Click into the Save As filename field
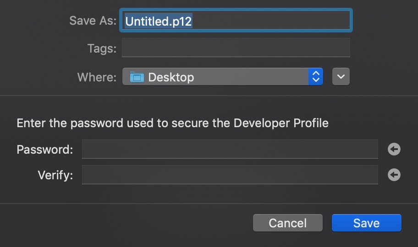Viewport: 418px width, 247px height. [x=236, y=21]
